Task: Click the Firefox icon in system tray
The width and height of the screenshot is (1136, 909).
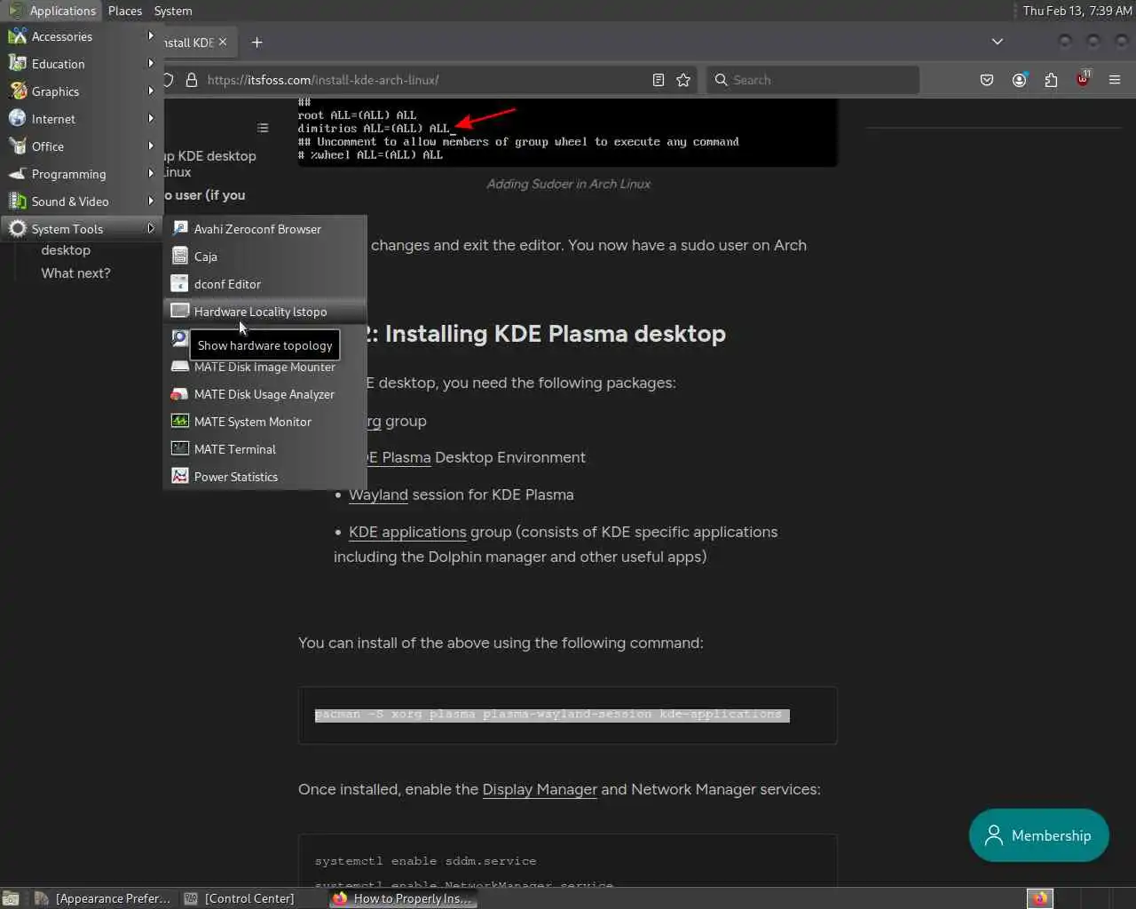Action: point(1040,898)
